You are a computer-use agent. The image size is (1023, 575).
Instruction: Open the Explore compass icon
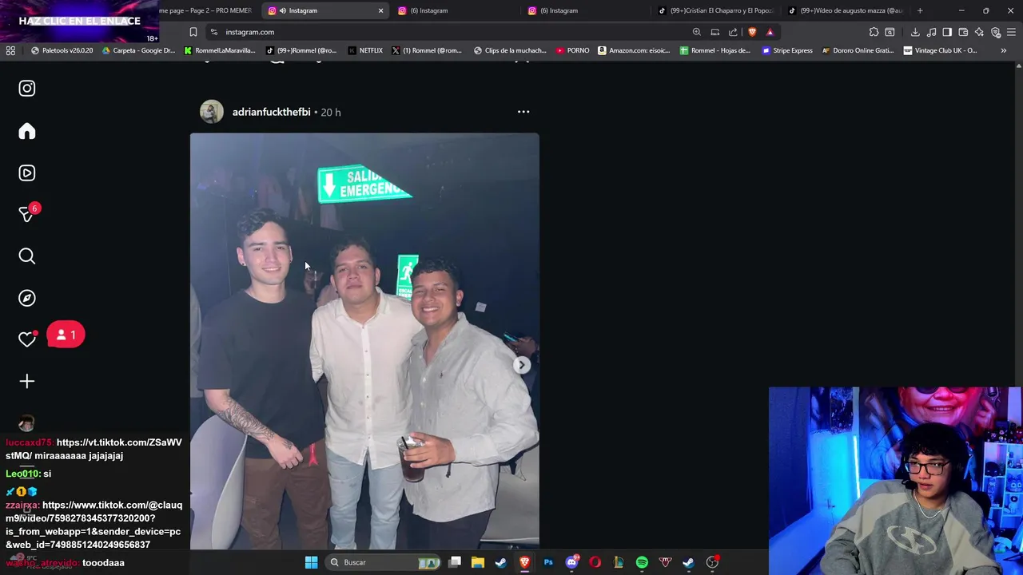click(x=27, y=298)
